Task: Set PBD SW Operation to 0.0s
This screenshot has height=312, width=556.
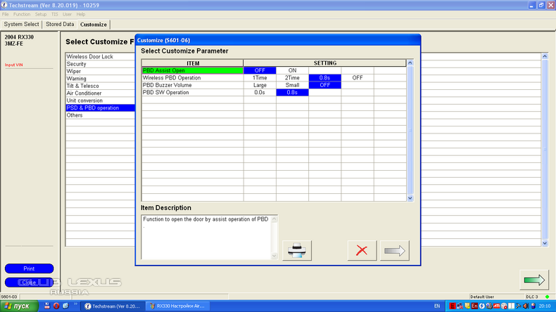Action: (x=260, y=93)
